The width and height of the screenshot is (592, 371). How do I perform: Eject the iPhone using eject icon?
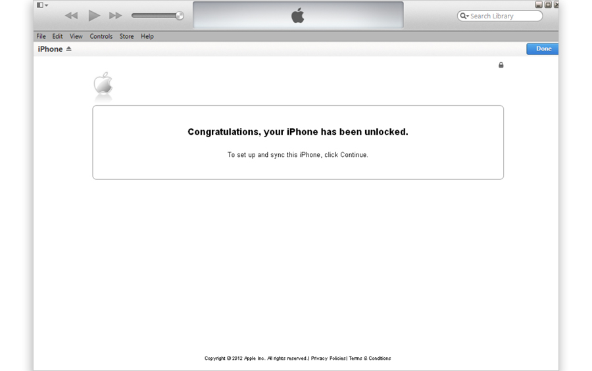coord(68,49)
